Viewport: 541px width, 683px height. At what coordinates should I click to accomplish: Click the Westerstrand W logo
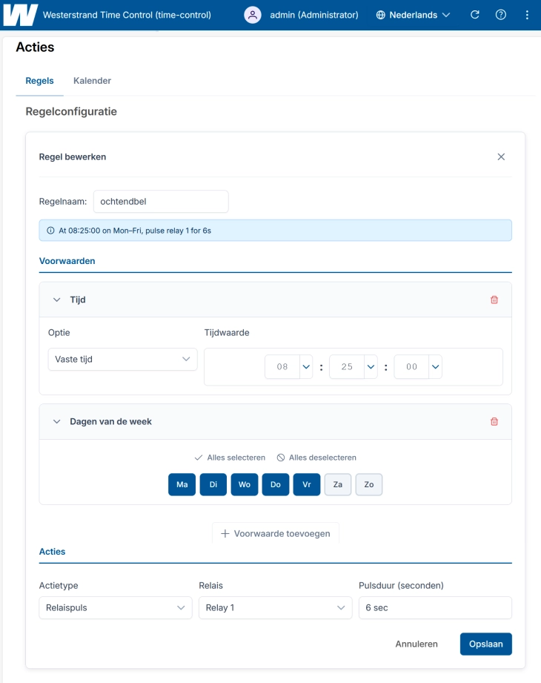20,15
